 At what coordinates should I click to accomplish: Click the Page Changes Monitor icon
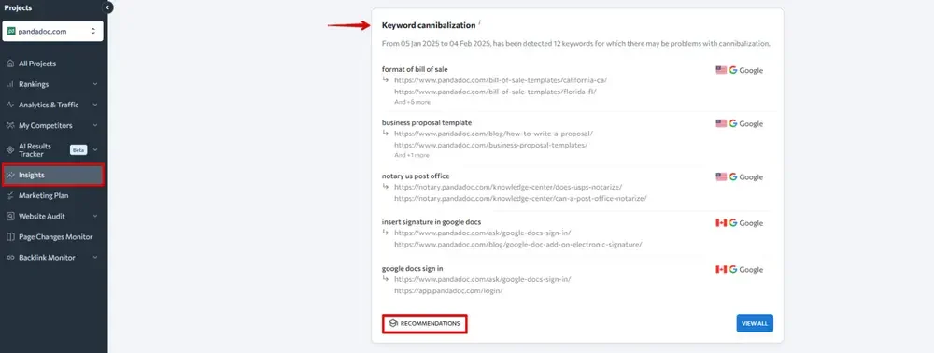coord(10,237)
